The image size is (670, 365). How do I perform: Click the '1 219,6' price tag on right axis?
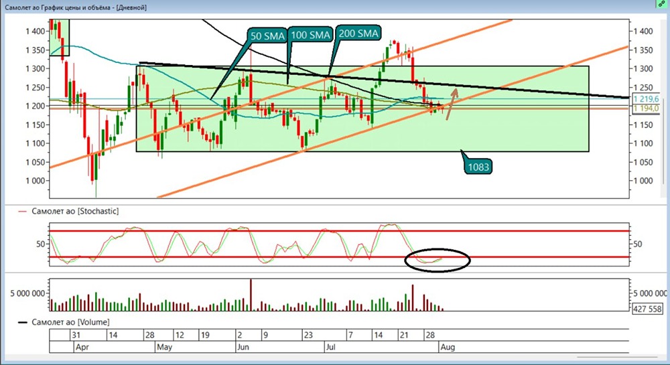pyautogui.click(x=646, y=98)
